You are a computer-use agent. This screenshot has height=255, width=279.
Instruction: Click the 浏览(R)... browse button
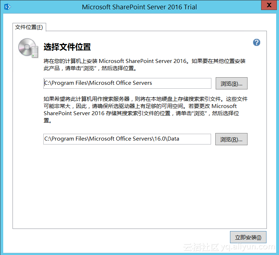tap(231, 139)
